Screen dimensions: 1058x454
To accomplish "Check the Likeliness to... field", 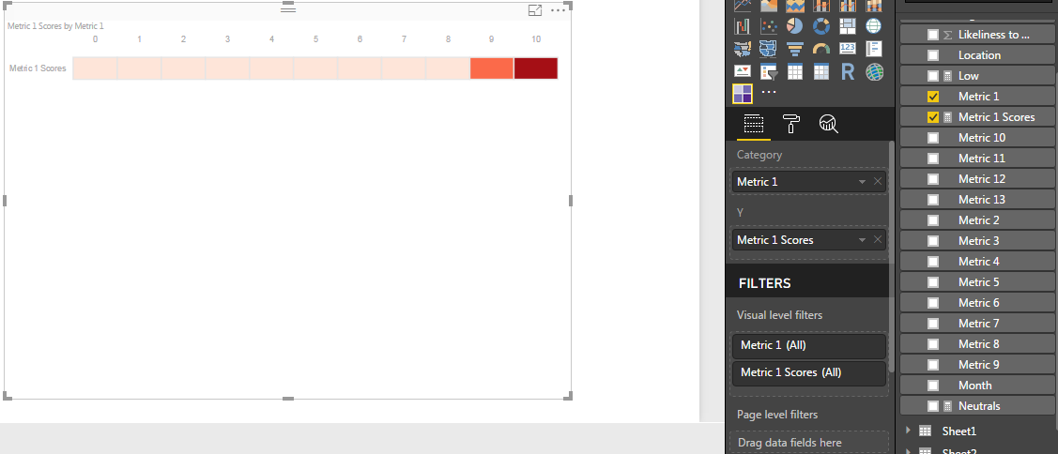I will tap(933, 35).
